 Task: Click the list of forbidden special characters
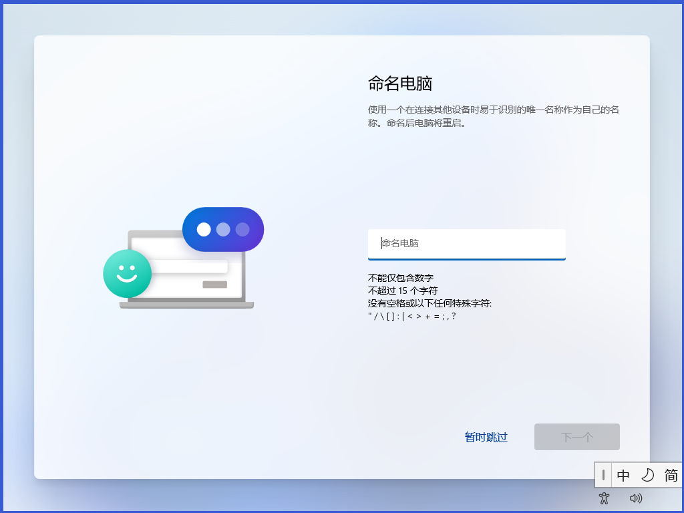[x=412, y=316]
